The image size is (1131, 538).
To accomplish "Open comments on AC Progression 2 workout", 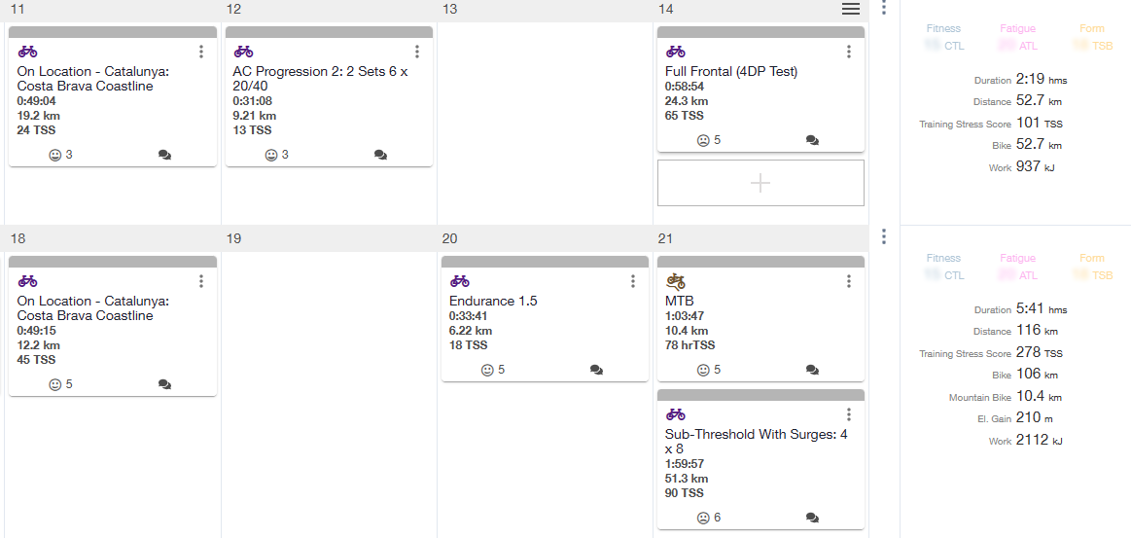I will (381, 155).
